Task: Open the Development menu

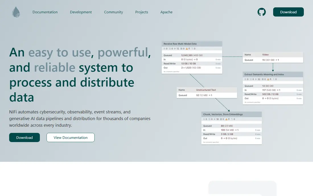Action: click(81, 12)
